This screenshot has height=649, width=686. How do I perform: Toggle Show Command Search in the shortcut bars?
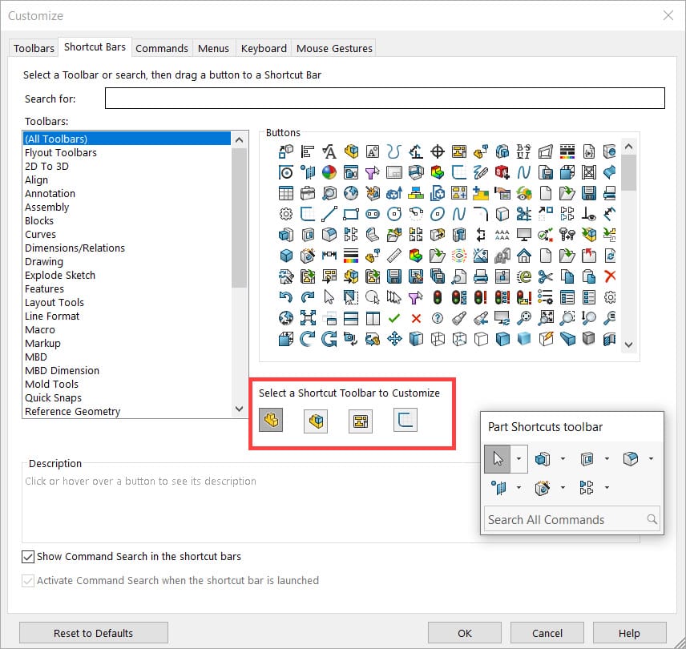[x=27, y=556]
